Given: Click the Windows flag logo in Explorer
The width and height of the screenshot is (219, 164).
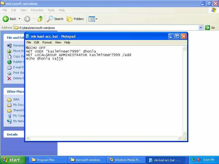Looking at the screenshot, I should (214, 10).
